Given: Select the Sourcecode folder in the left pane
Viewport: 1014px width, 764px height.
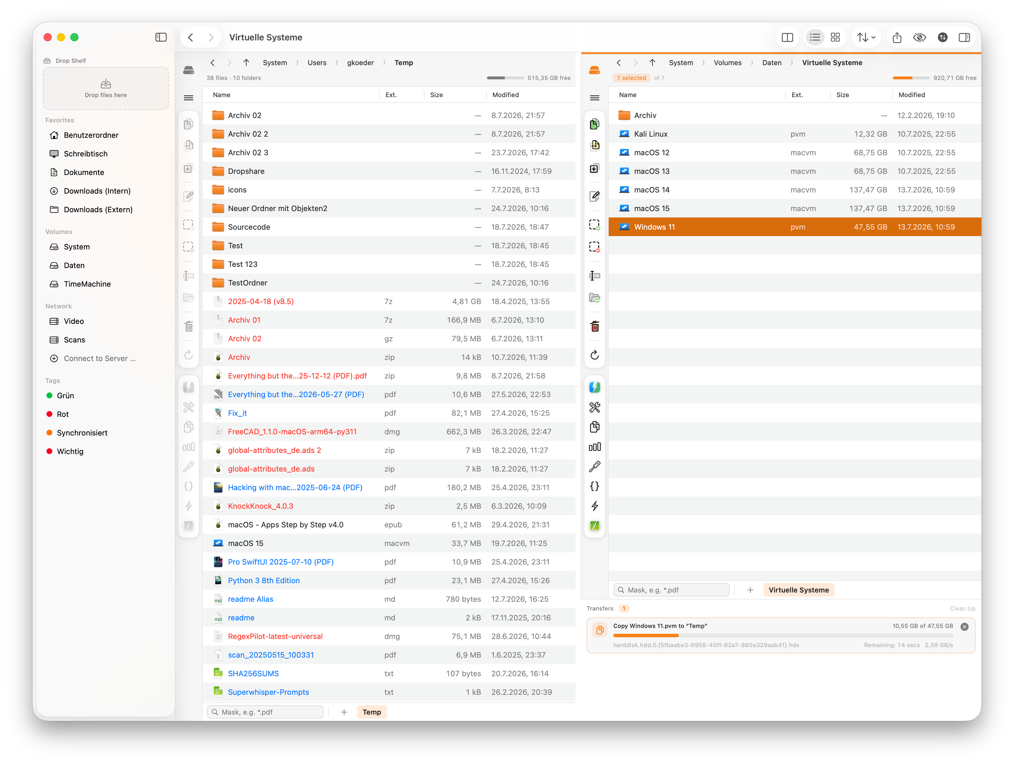Looking at the screenshot, I should point(388,227).
